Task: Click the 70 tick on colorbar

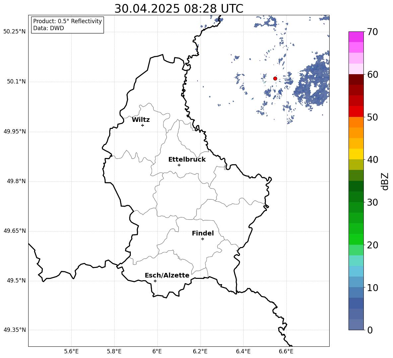Action: tap(372, 32)
